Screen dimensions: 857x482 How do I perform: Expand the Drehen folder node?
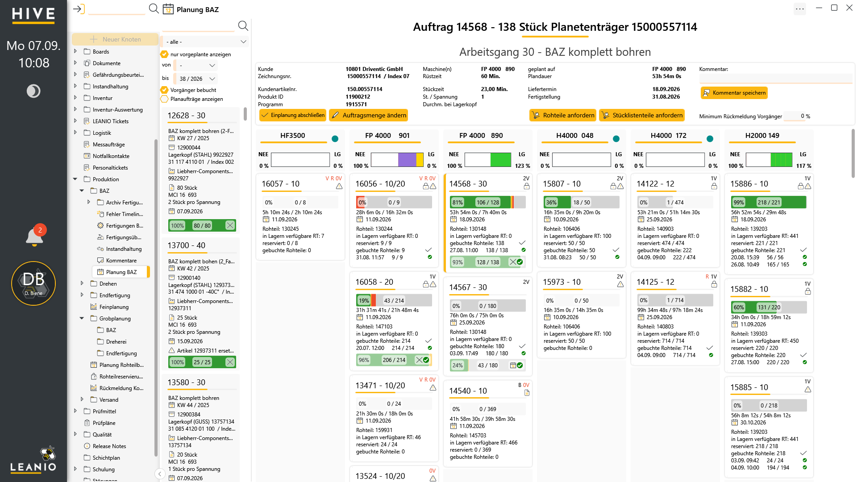(82, 283)
